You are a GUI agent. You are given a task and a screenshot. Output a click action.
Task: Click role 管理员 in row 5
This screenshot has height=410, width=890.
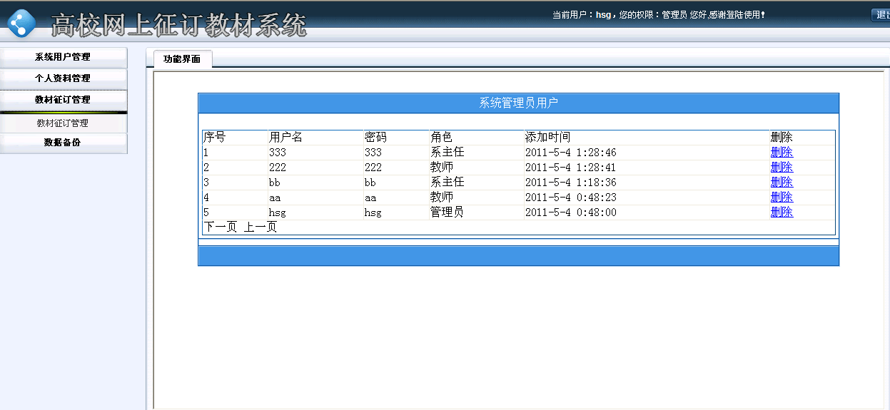click(x=447, y=212)
